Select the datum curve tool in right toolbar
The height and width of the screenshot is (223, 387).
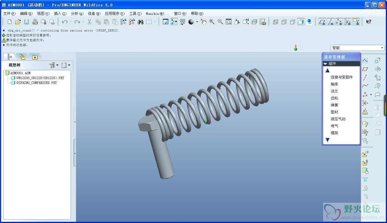(365, 86)
